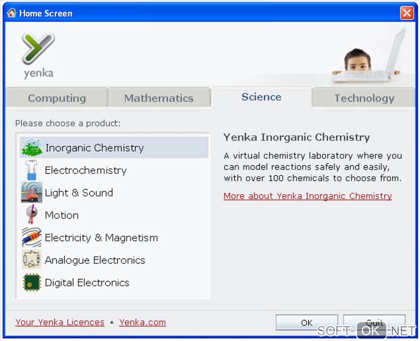Switch to the Computing tab
This screenshot has height=341, width=420.
(x=57, y=98)
